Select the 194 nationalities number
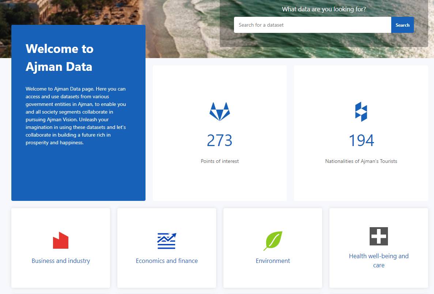Image resolution: width=434 pixels, height=294 pixels. [x=361, y=141]
